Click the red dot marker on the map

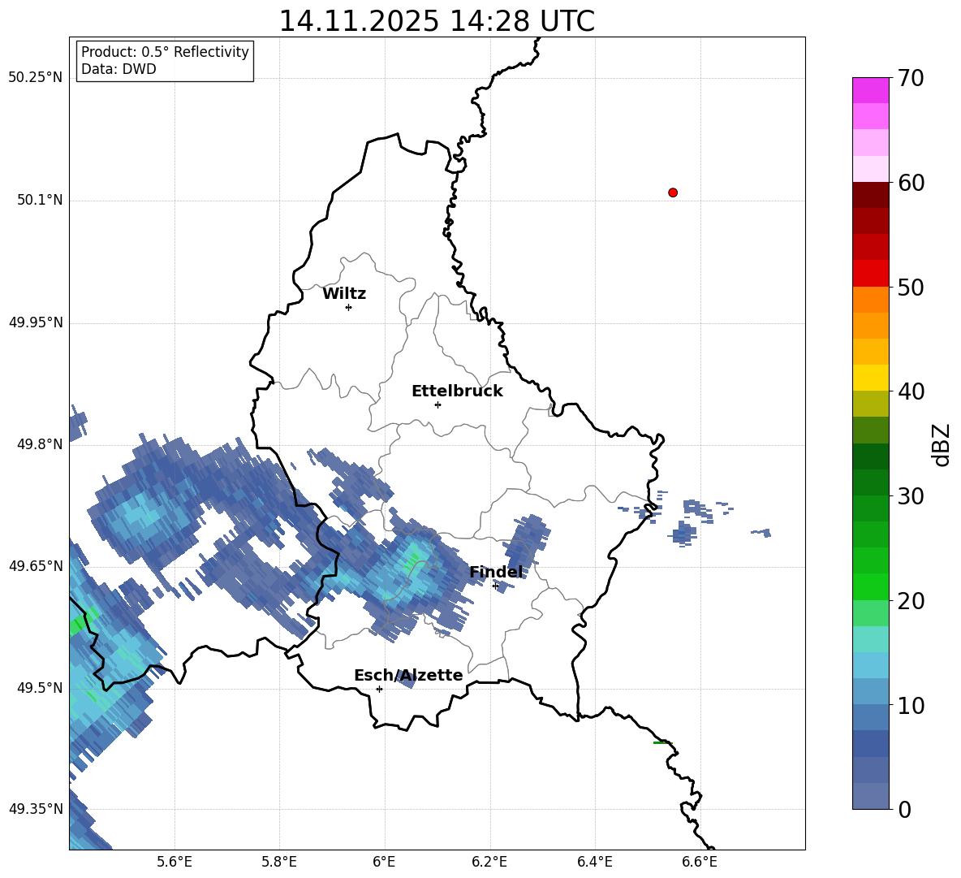pos(673,192)
